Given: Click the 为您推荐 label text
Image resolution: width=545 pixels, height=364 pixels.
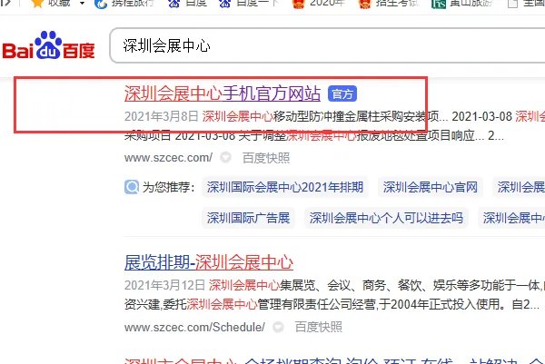Looking at the screenshot, I should pos(169,187).
